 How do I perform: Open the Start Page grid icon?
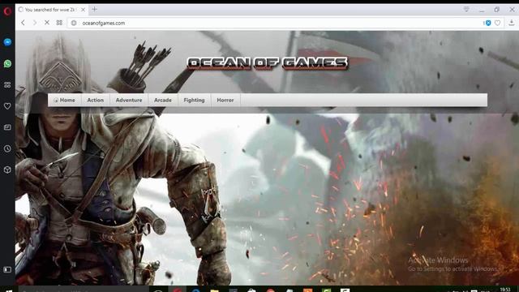point(59,23)
